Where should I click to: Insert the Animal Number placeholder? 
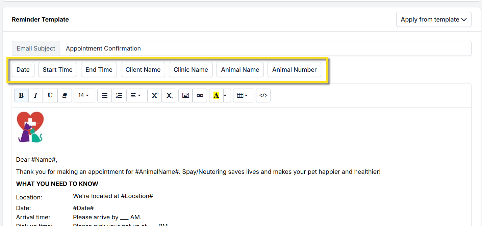tap(294, 70)
